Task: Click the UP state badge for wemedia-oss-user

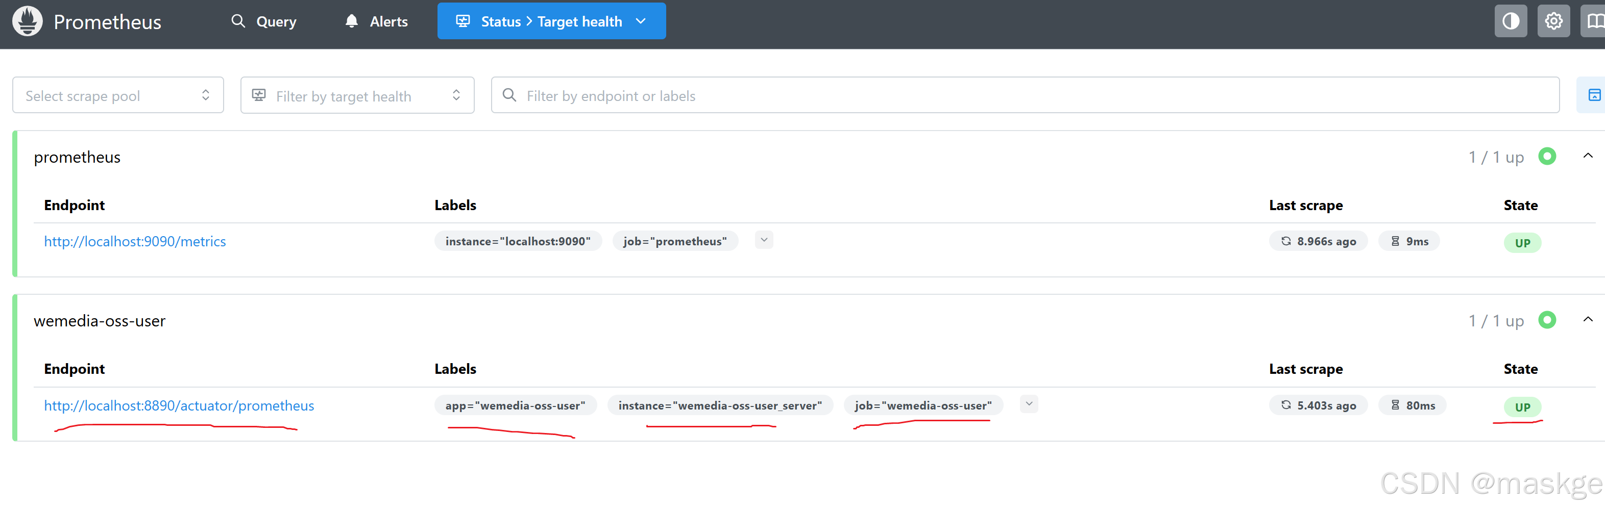Action: 1522,407
